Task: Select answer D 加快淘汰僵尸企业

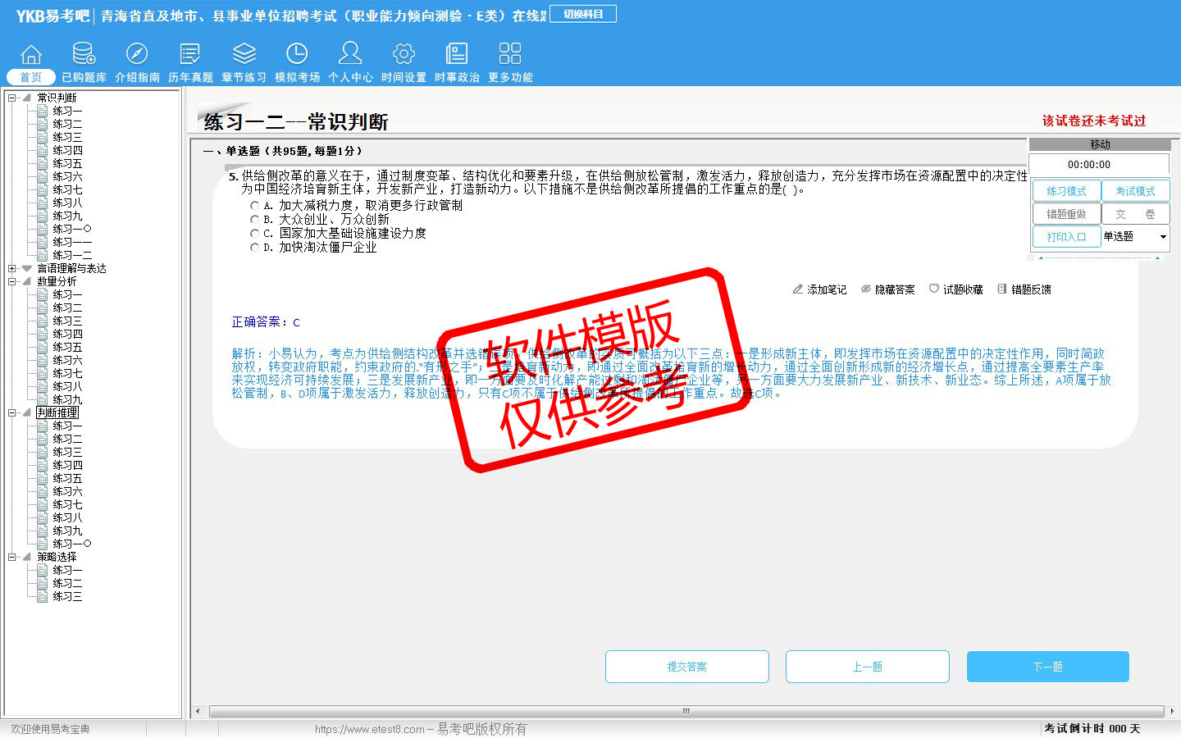Action: (255, 248)
